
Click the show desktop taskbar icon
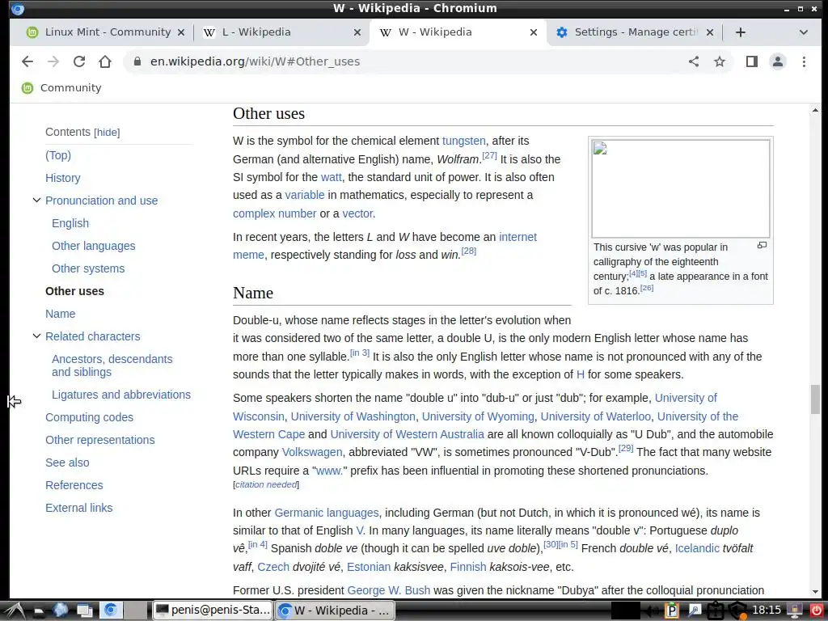[x=84, y=611]
